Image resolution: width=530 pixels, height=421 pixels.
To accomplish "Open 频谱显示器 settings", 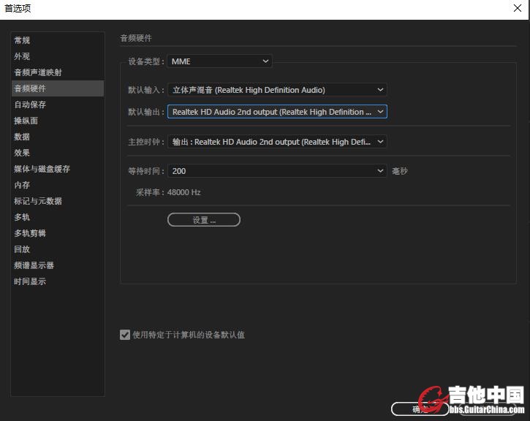I will pos(34,265).
